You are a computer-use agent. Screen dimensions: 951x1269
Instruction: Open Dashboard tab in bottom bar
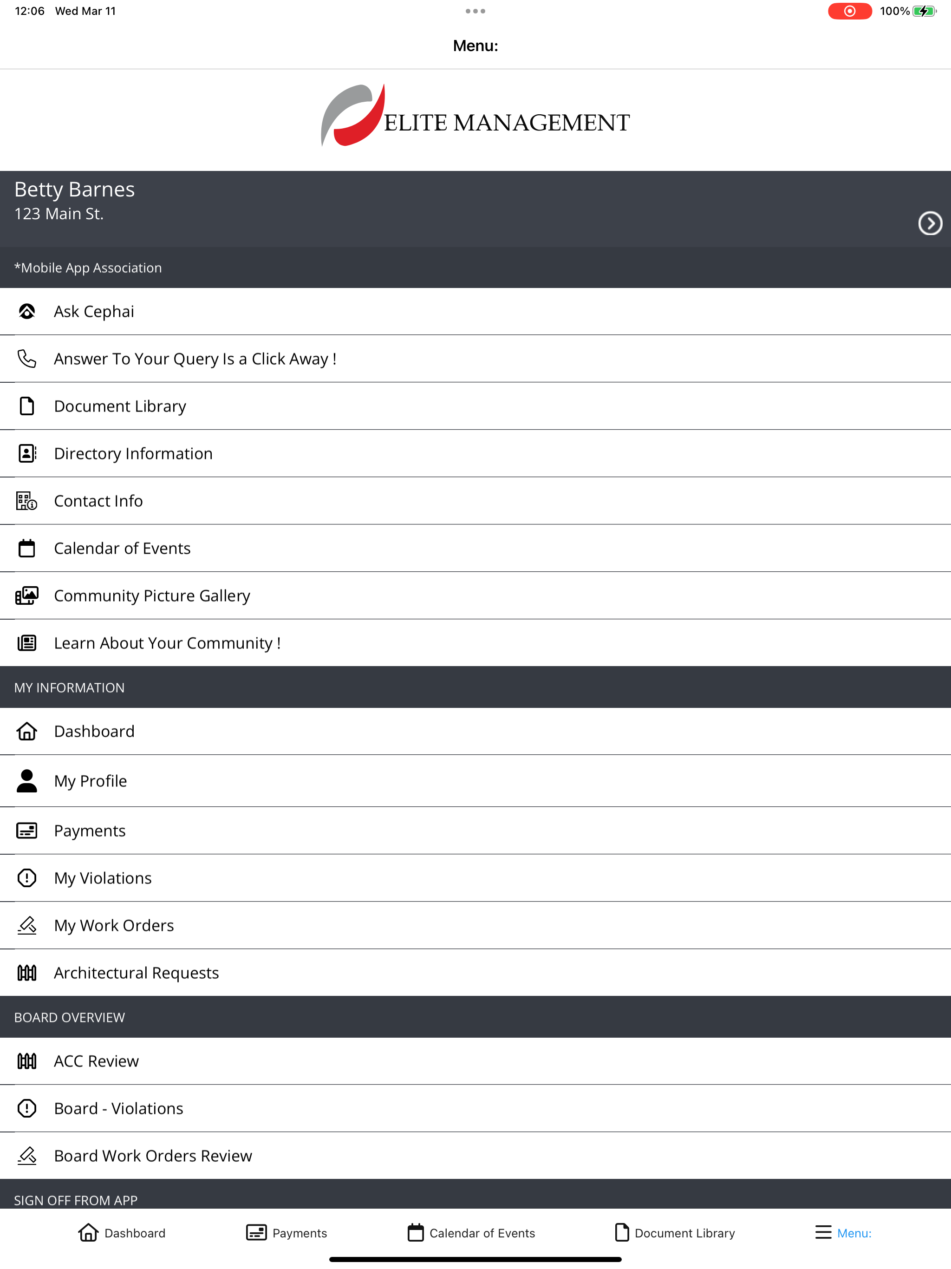point(122,1233)
